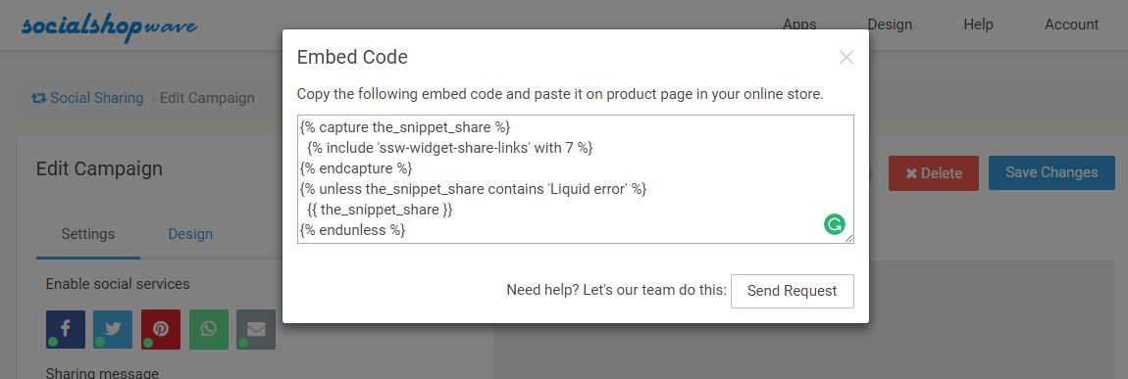The image size is (1128, 379).
Task: Click the Save Changes button
Action: click(x=1051, y=173)
